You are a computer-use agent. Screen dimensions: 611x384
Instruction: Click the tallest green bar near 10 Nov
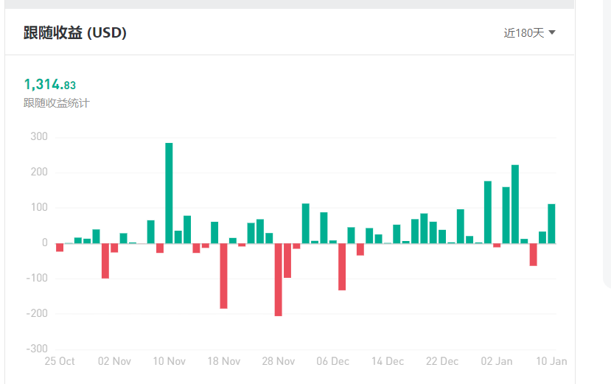[169, 193]
